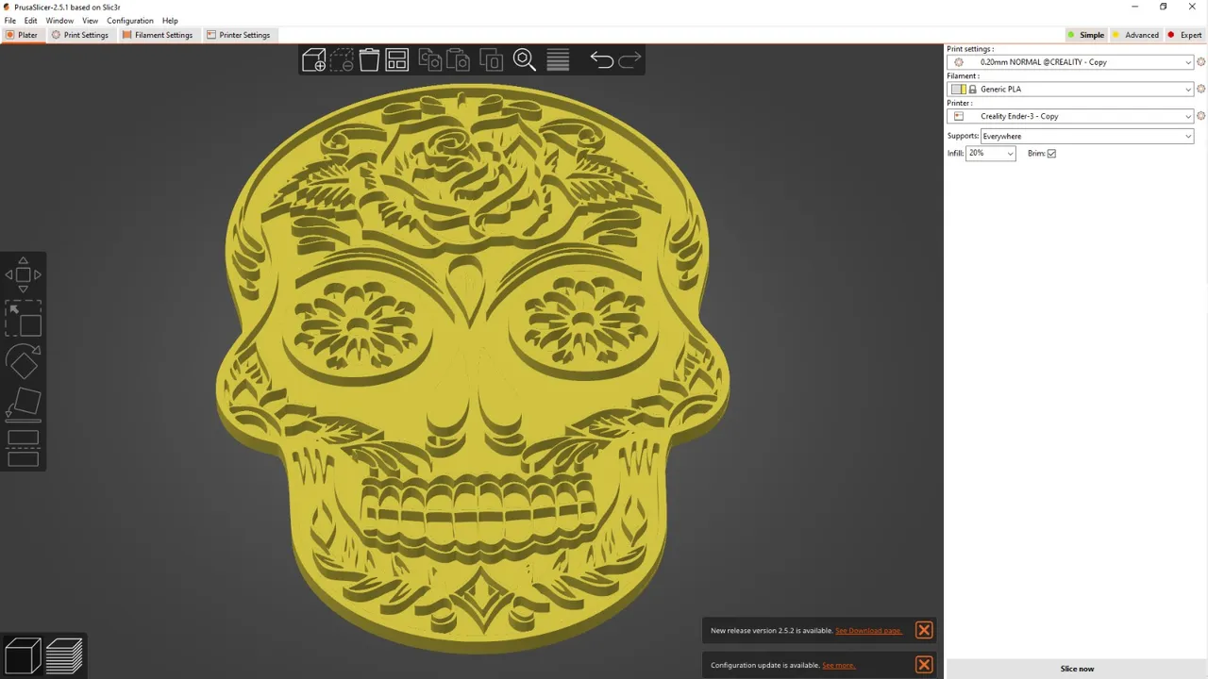This screenshot has height=679, width=1208.
Task: Open the See Download page link
Action: click(867, 630)
